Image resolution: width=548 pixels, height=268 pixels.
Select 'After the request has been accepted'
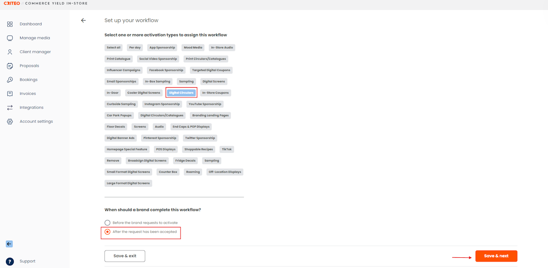click(140, 232)
